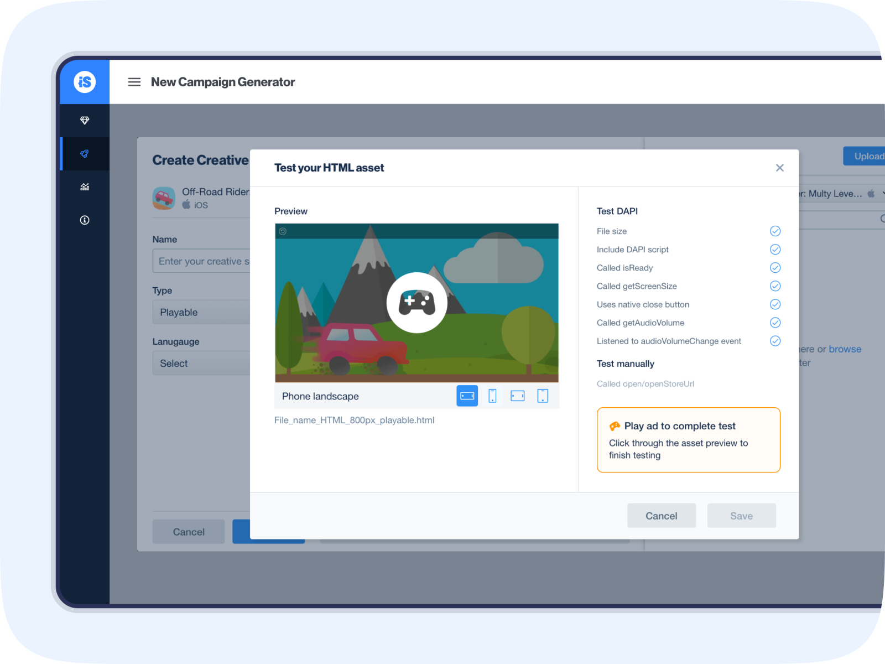Screen dimensions: 885x664
Task: Play the ad via gamepad icon
Action: point(417,303)
